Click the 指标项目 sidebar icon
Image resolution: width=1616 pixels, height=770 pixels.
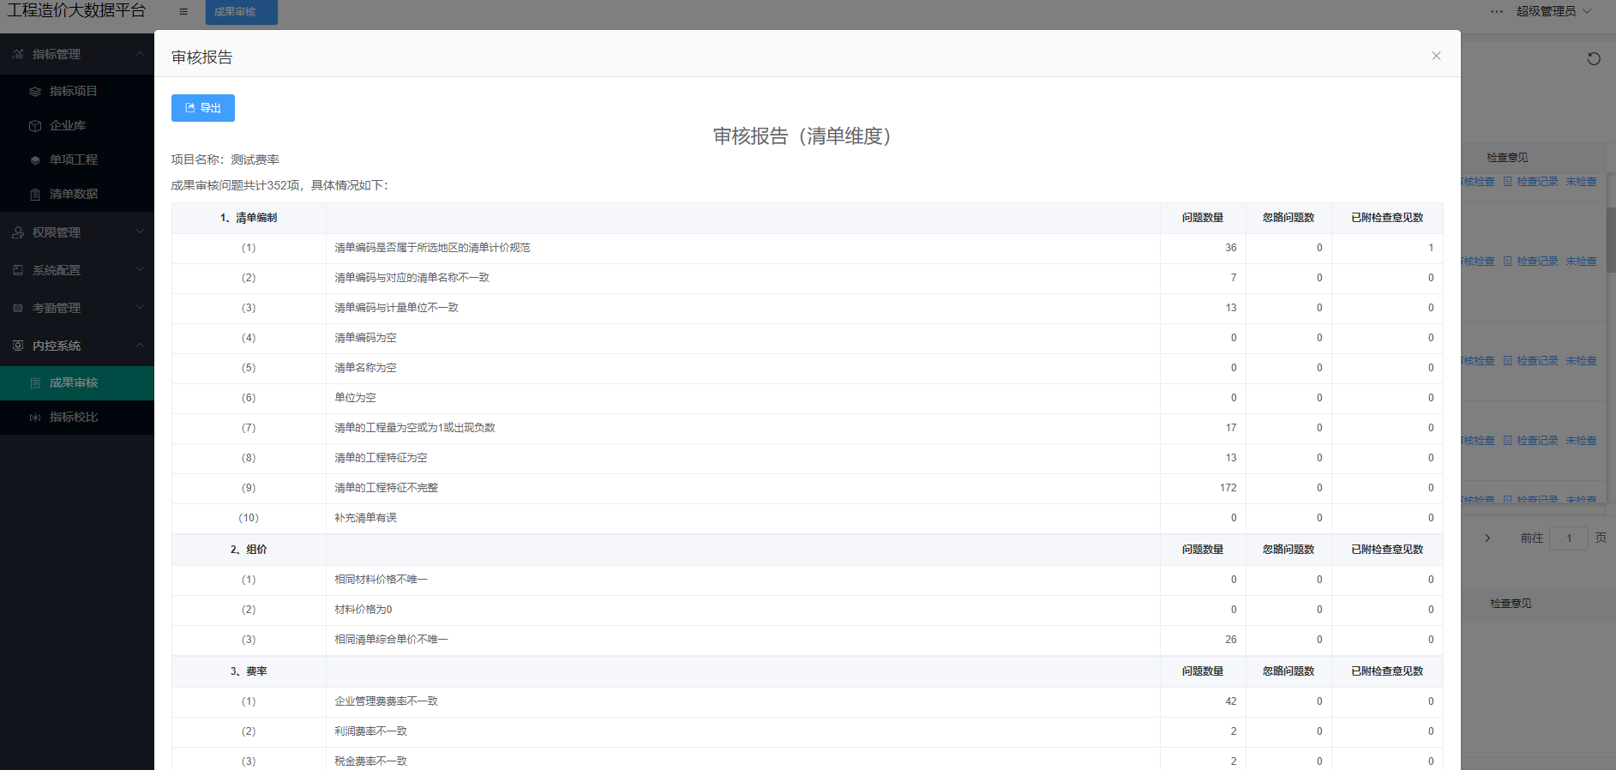coord(35,91)
